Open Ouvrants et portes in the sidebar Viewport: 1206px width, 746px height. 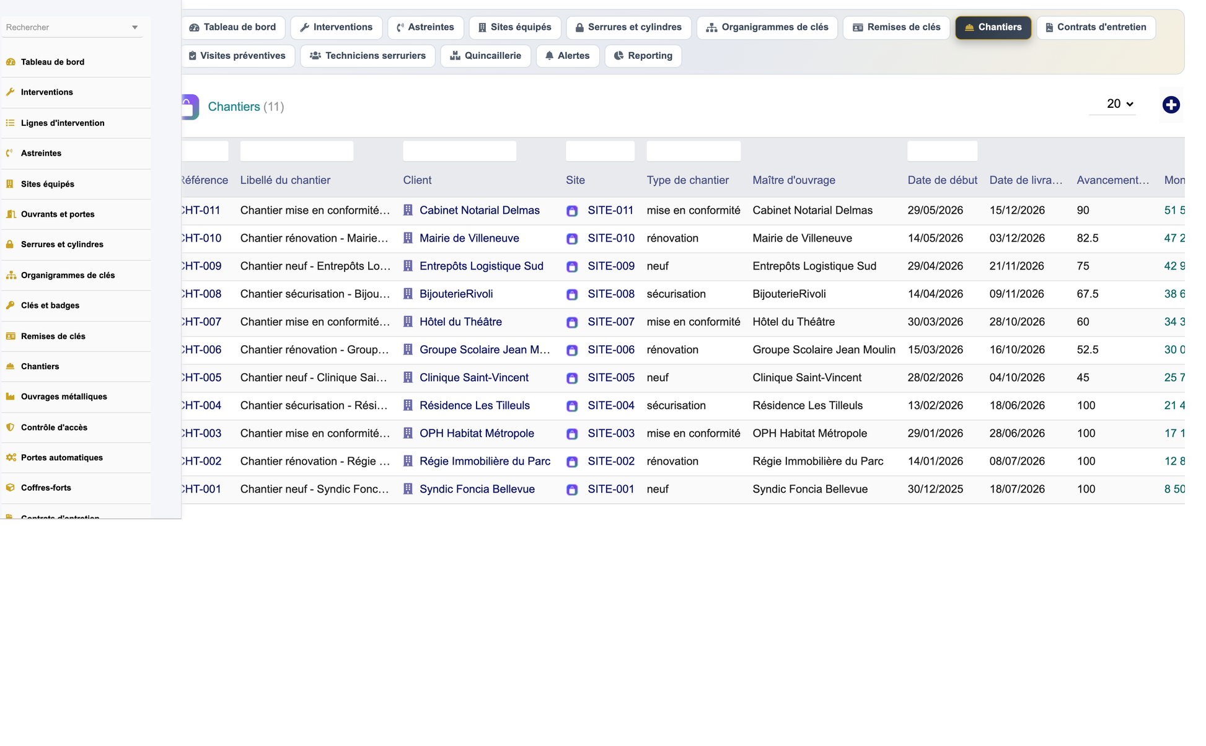(x=58, y=214)
